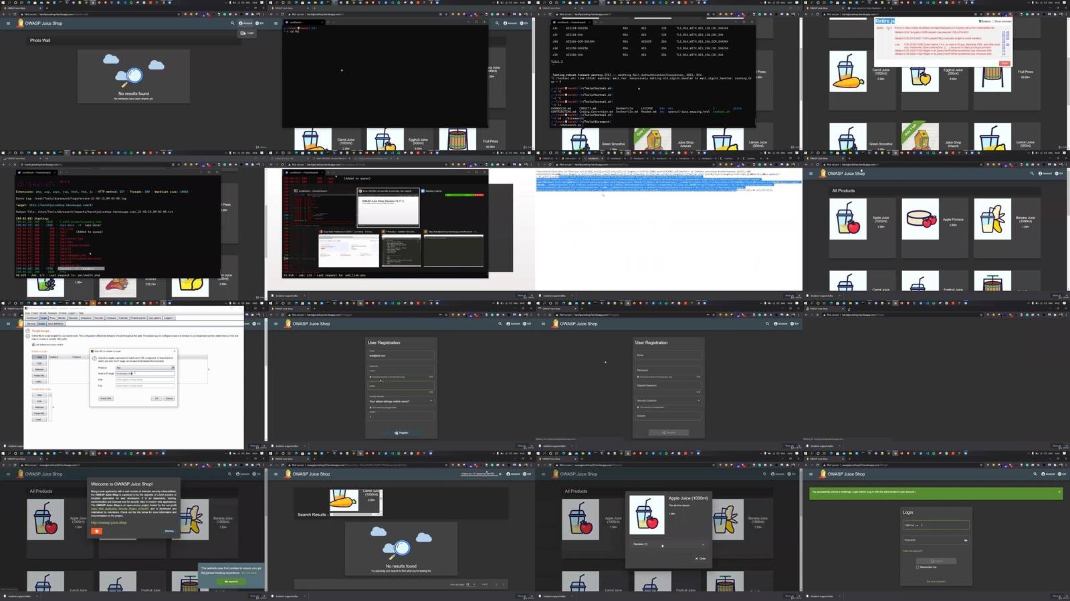This screenshot has width=1070, height=601.
Task: Click 'Not yet a customer?' link in Login form
Action: (936, 582)
